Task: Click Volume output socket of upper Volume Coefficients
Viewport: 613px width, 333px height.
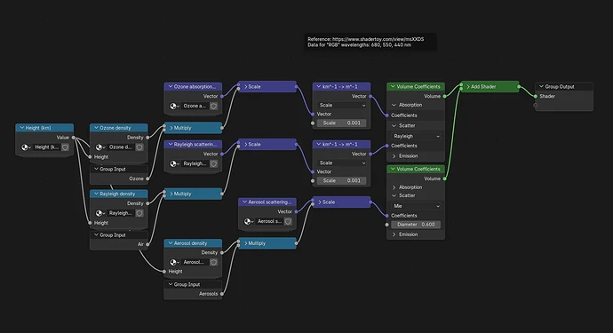Action: [x=445, y=96]
